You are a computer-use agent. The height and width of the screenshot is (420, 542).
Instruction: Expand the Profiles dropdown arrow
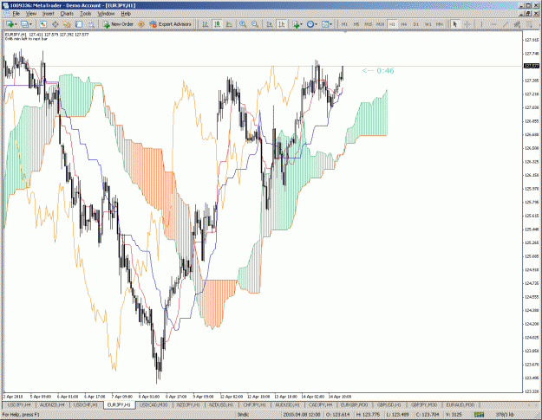point(30,24)
